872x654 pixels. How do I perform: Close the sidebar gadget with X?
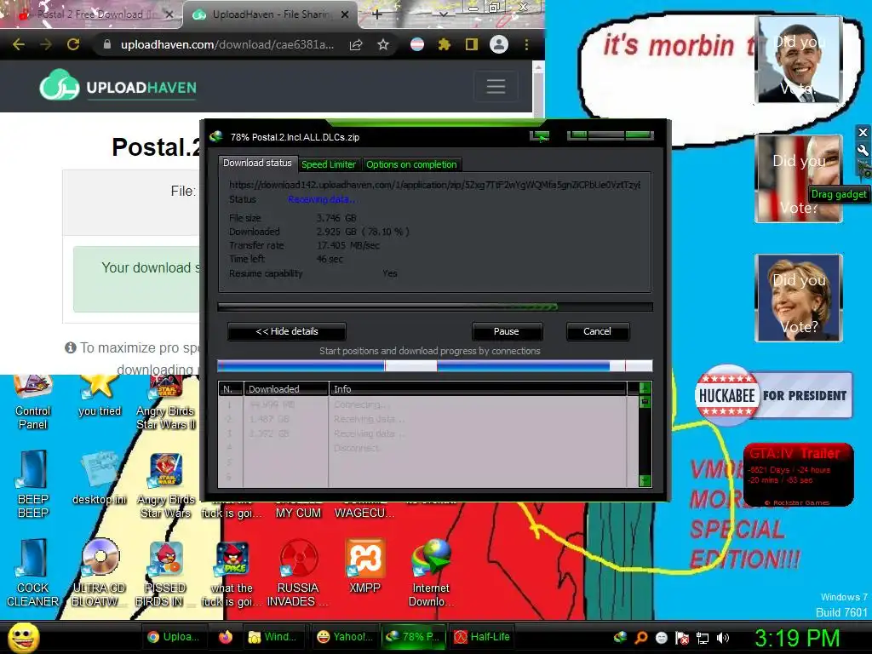(x=863, y=132)
